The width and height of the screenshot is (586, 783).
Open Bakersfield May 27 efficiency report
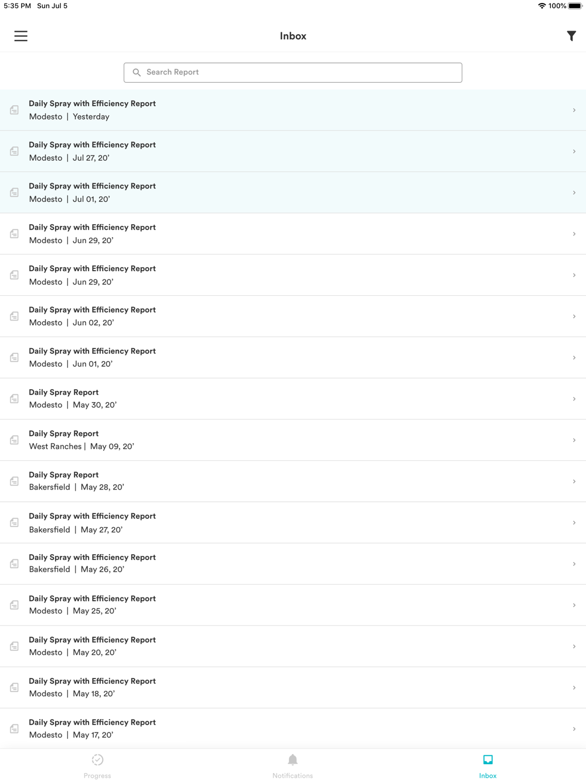pos(293,522)
